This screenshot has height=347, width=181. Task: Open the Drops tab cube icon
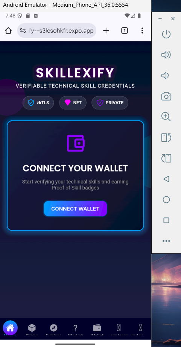(x=32, y=328)
